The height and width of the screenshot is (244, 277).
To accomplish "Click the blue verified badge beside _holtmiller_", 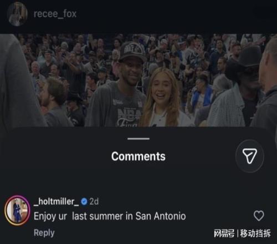I will click(84, 201).
